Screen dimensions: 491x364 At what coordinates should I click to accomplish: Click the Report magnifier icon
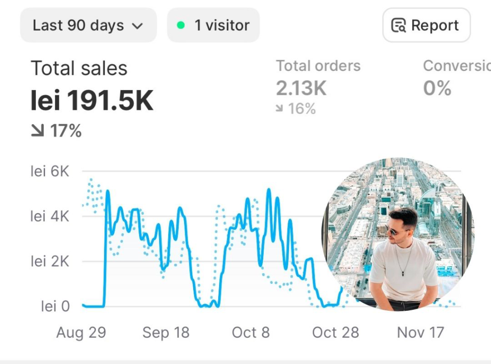coord(398,25)
